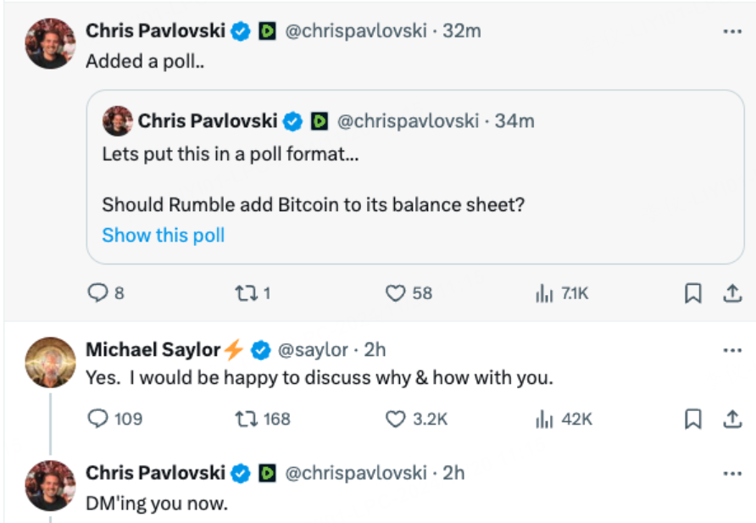756x523 pixels.
Task: Open more options on 'DM'ing you now' post
Action: tap(732, 473)
